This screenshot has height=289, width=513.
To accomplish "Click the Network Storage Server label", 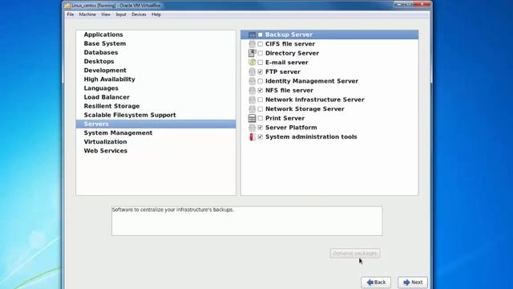I will (x=305, y=109).
